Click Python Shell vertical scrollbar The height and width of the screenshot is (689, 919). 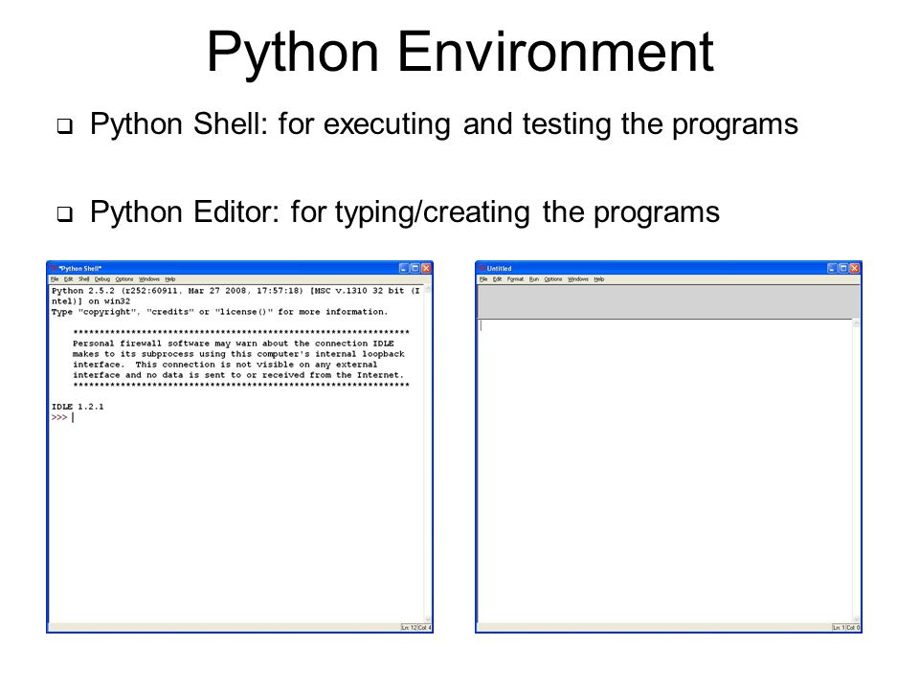427,454
